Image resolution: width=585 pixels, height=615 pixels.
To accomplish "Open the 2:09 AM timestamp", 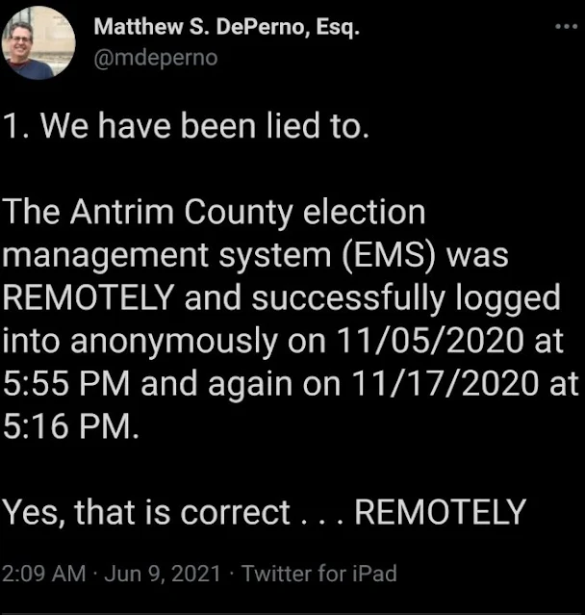I will [x=44, y=574].
